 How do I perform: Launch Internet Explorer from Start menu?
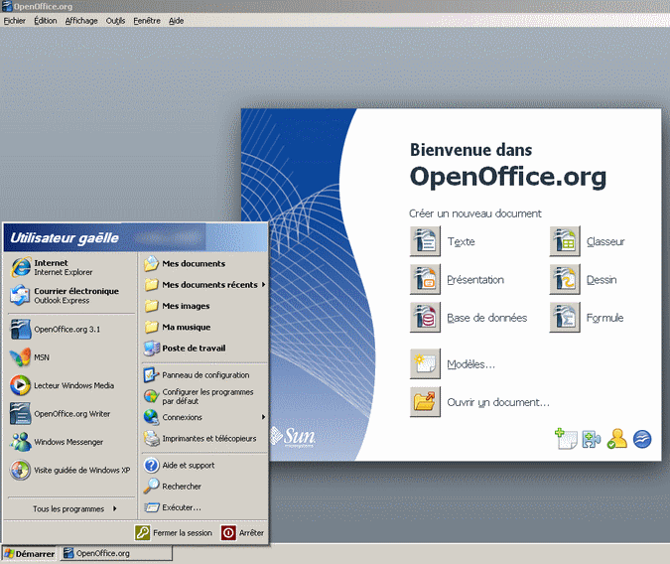(x=71, y=267)
